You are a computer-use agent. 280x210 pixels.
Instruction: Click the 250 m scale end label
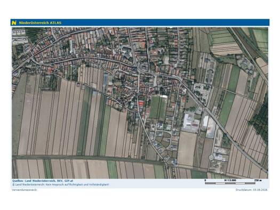[x=258, y=180]
